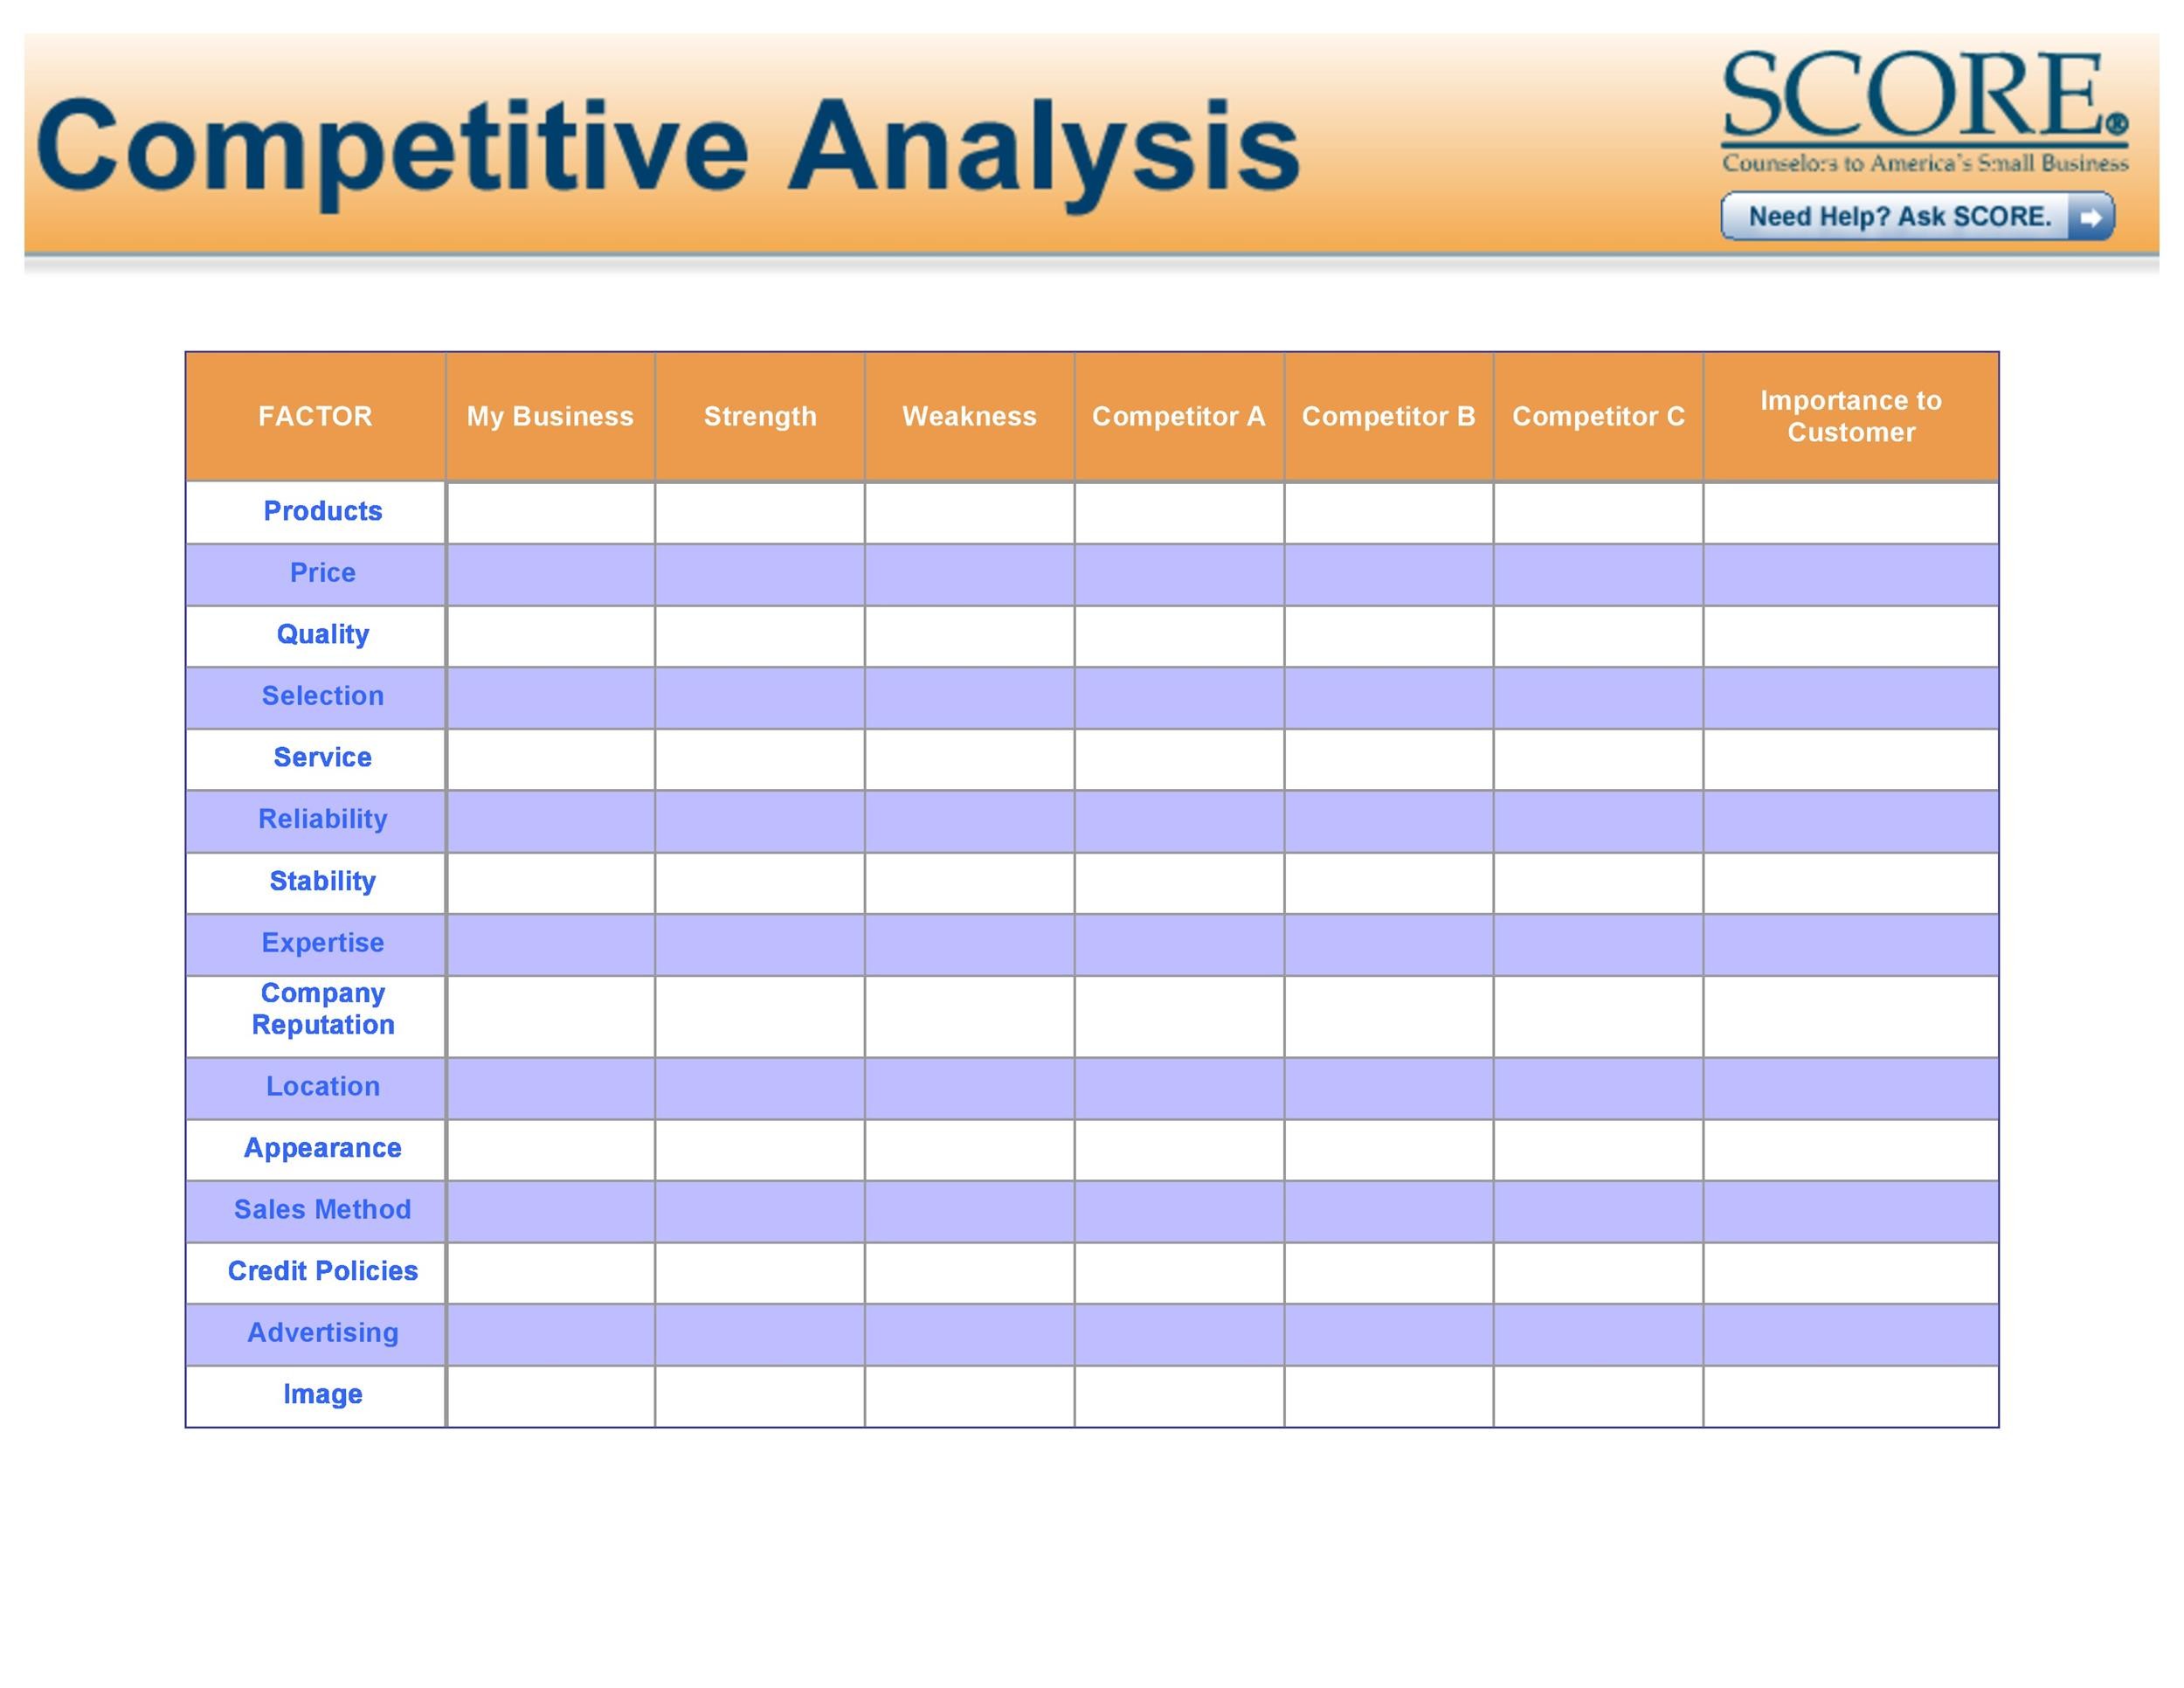2184x1688 pixels.
Task: Select the Appearance row cell under Strength
Action: [x=759, y=1149]
